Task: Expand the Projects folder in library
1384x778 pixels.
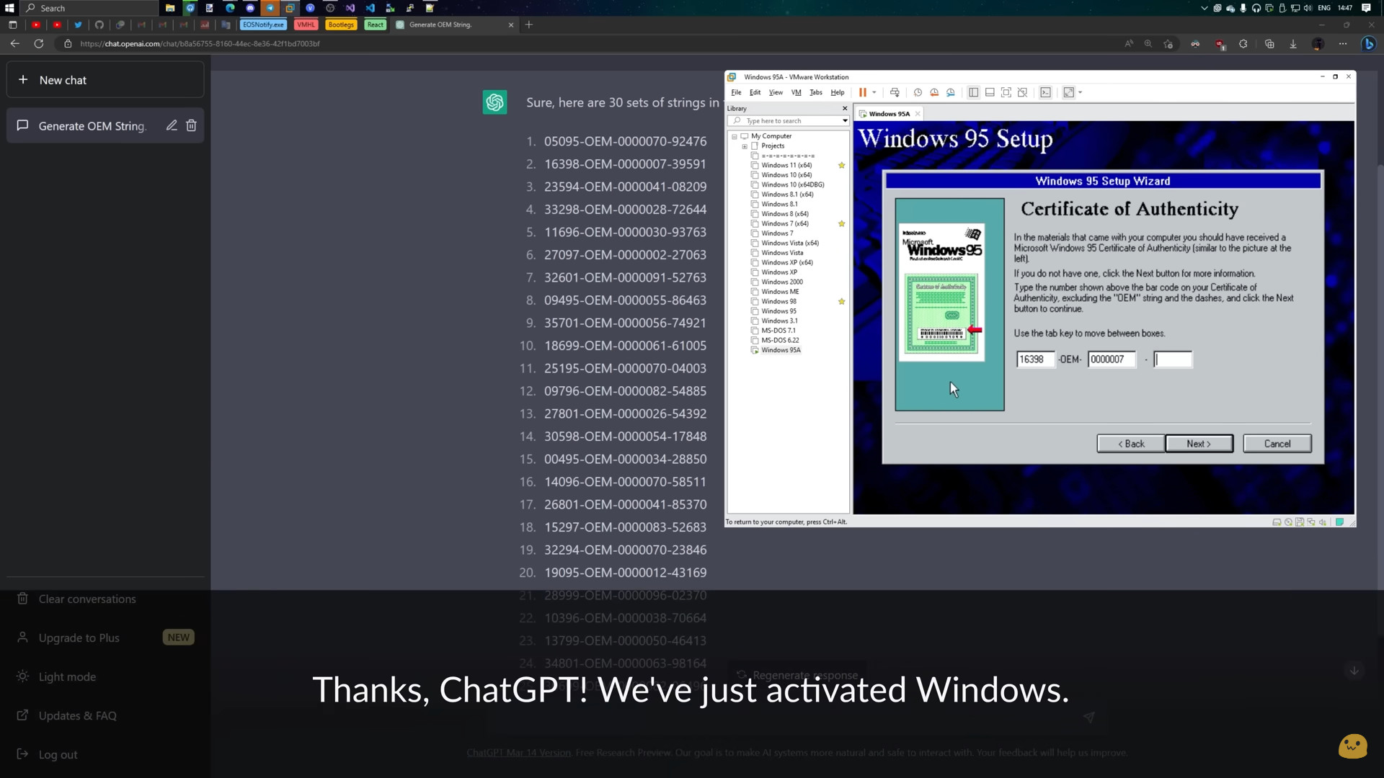Action: pyautogui.click(x=745, y=146)
